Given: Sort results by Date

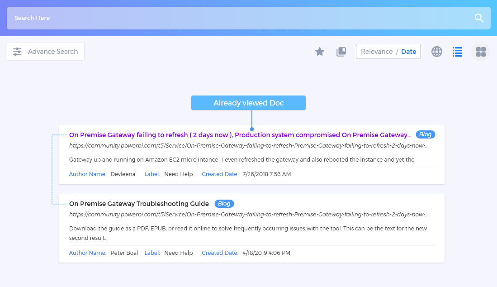Looking at the screenshot, I should 408,52.
